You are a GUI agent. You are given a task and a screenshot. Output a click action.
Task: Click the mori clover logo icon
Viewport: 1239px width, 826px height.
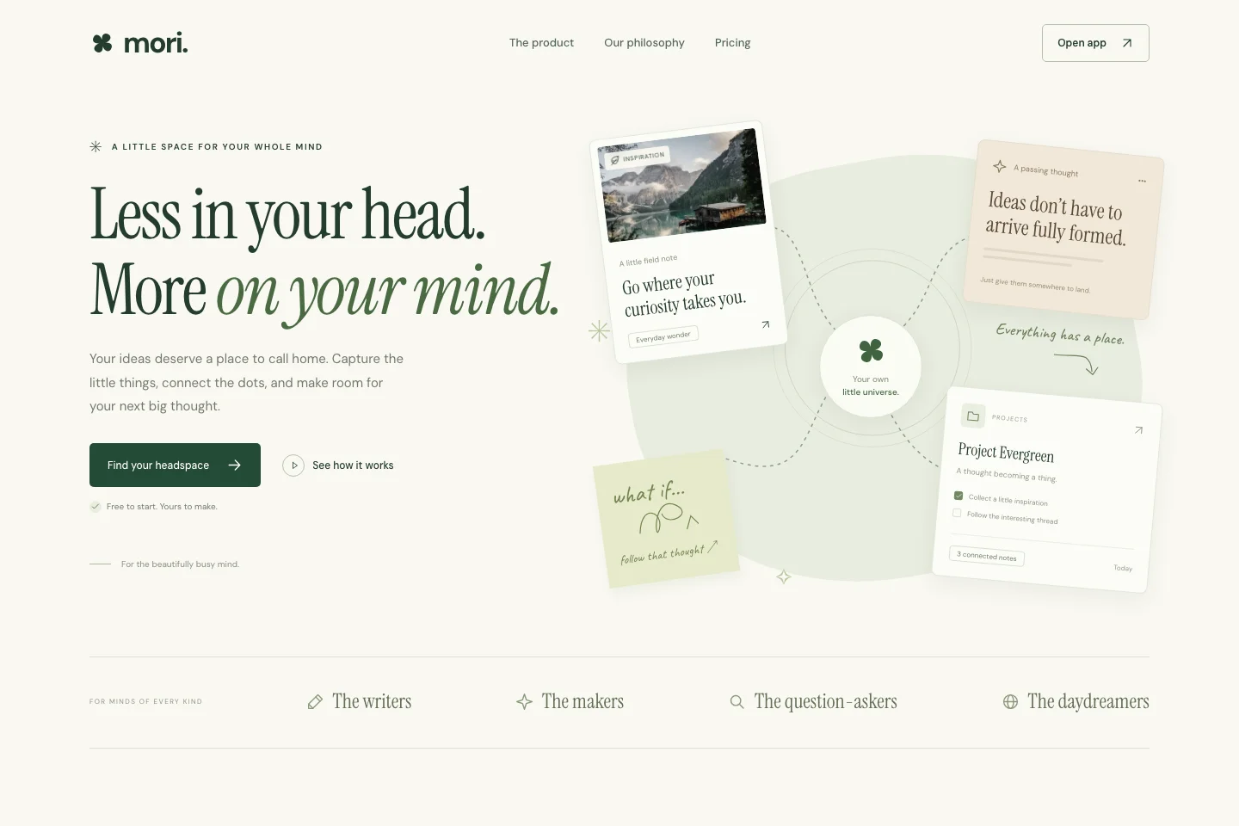coord(102,43)
